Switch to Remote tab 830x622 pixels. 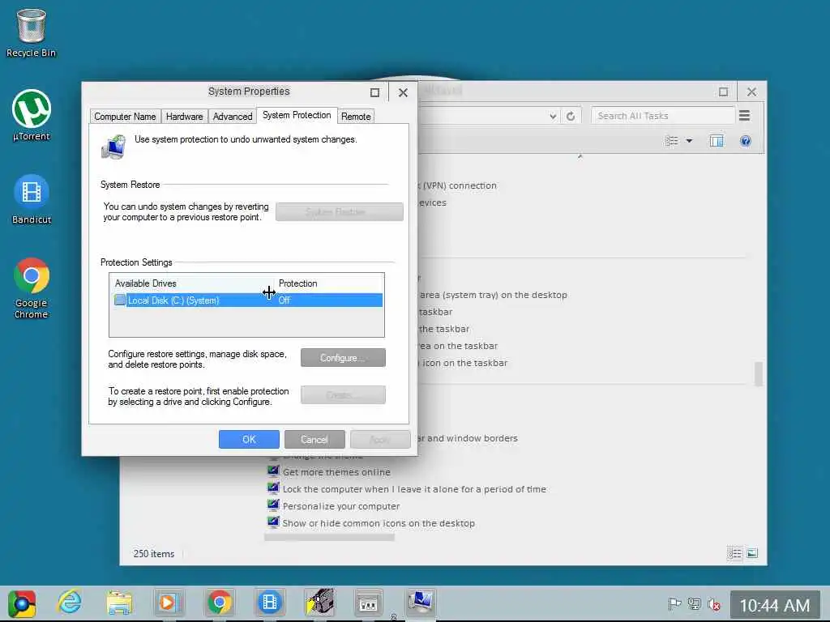356,117
